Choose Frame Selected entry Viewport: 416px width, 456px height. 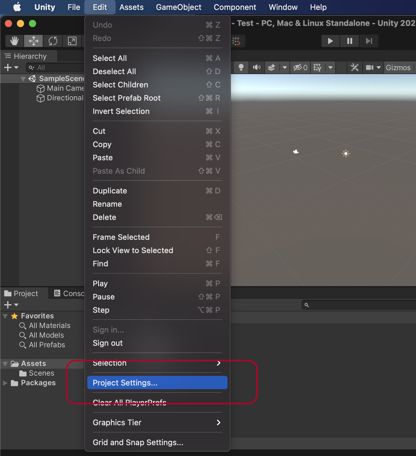(x=157, y=237)
